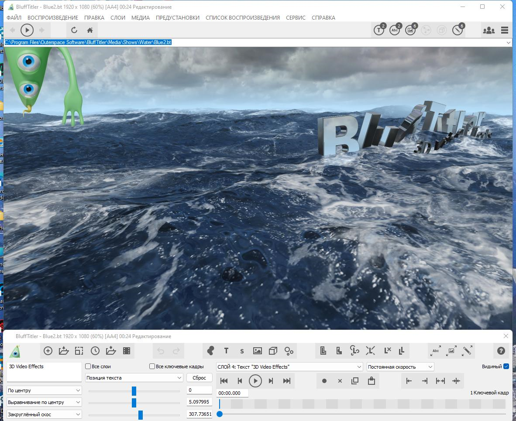Click the add text layer T icon

point(226,351)
